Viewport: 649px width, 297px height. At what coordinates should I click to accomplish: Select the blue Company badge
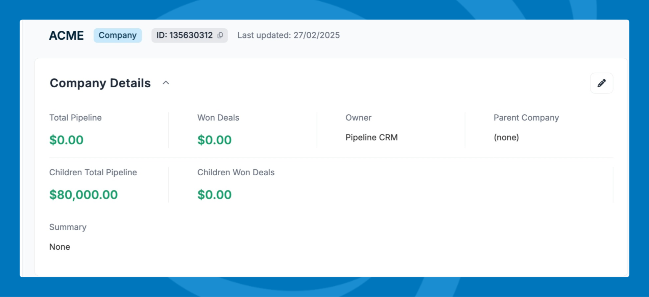pos(118,35)
